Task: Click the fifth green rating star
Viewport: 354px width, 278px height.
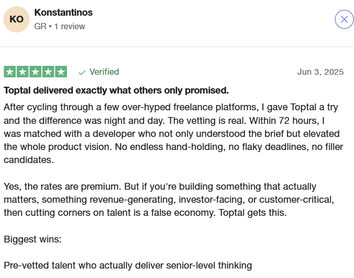Action: (61, 72)
